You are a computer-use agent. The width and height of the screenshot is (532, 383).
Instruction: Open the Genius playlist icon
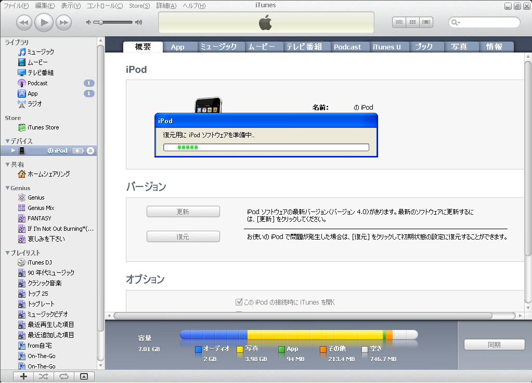point(22,197)
